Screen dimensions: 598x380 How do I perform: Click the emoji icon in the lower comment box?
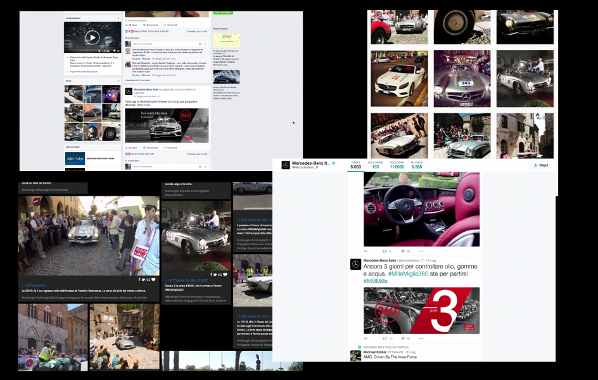tap(205, 167)
